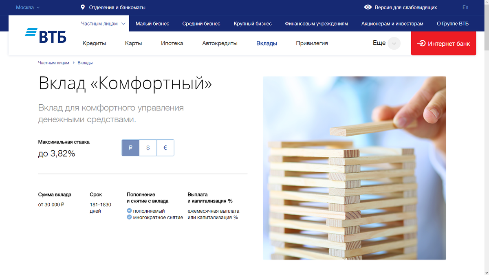
Task: Open Малый бизнес section
Action: pyautogui.click(x=152, y=24)
